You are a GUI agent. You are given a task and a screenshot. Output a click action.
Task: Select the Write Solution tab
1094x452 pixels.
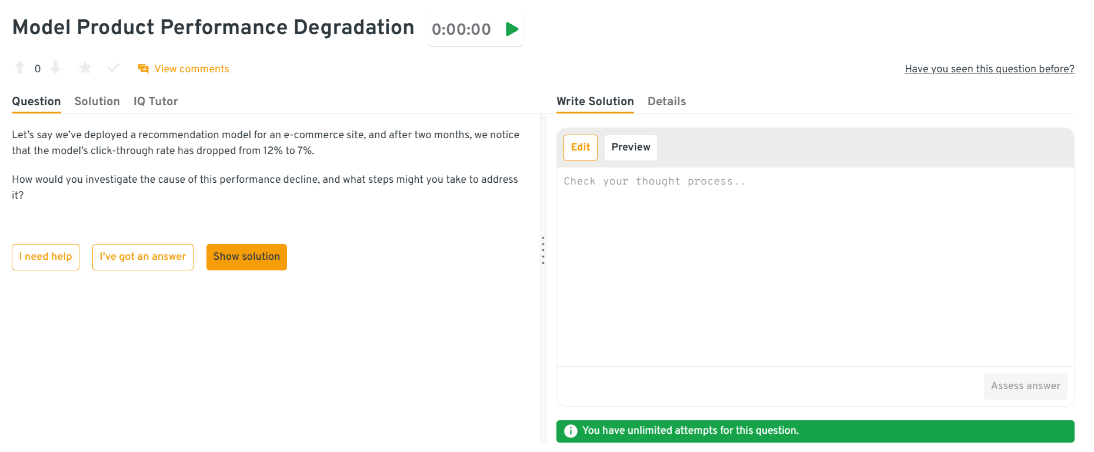point(595,101)
